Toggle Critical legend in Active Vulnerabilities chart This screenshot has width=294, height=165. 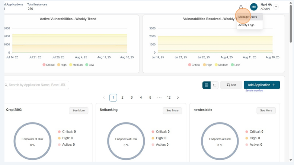coord(48,65)
